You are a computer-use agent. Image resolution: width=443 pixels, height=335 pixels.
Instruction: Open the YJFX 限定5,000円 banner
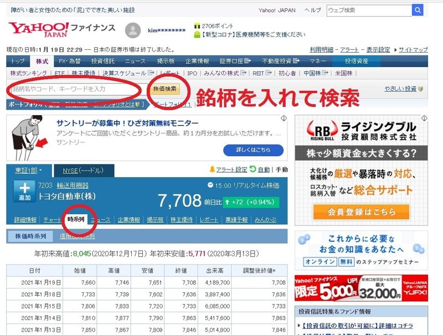(361, 288)
